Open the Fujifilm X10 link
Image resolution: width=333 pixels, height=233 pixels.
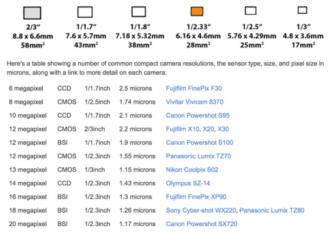point(183,129)
